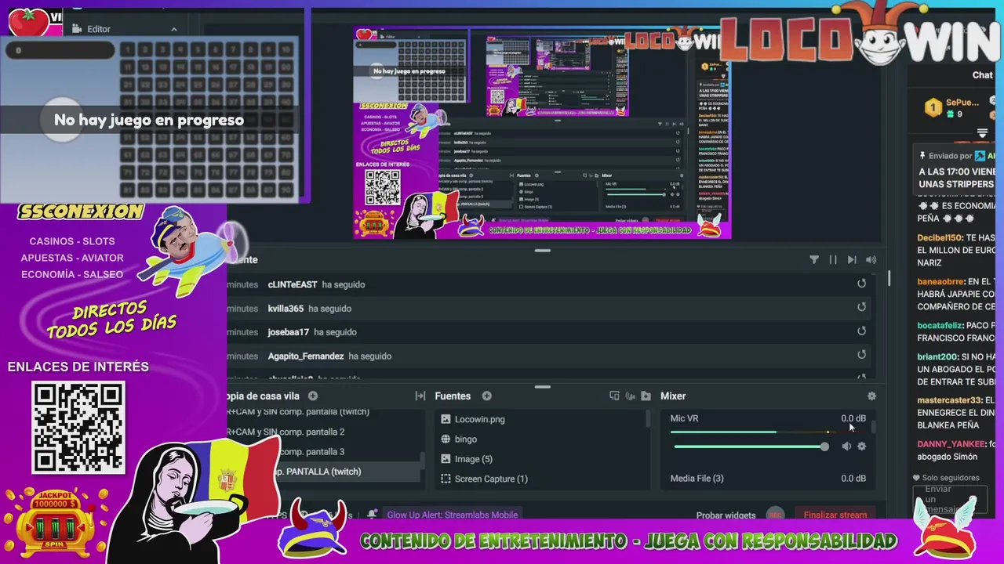Click the audio source icon in Fuentes header
The width and height of the screenshot is (1004, 564).
630,396
